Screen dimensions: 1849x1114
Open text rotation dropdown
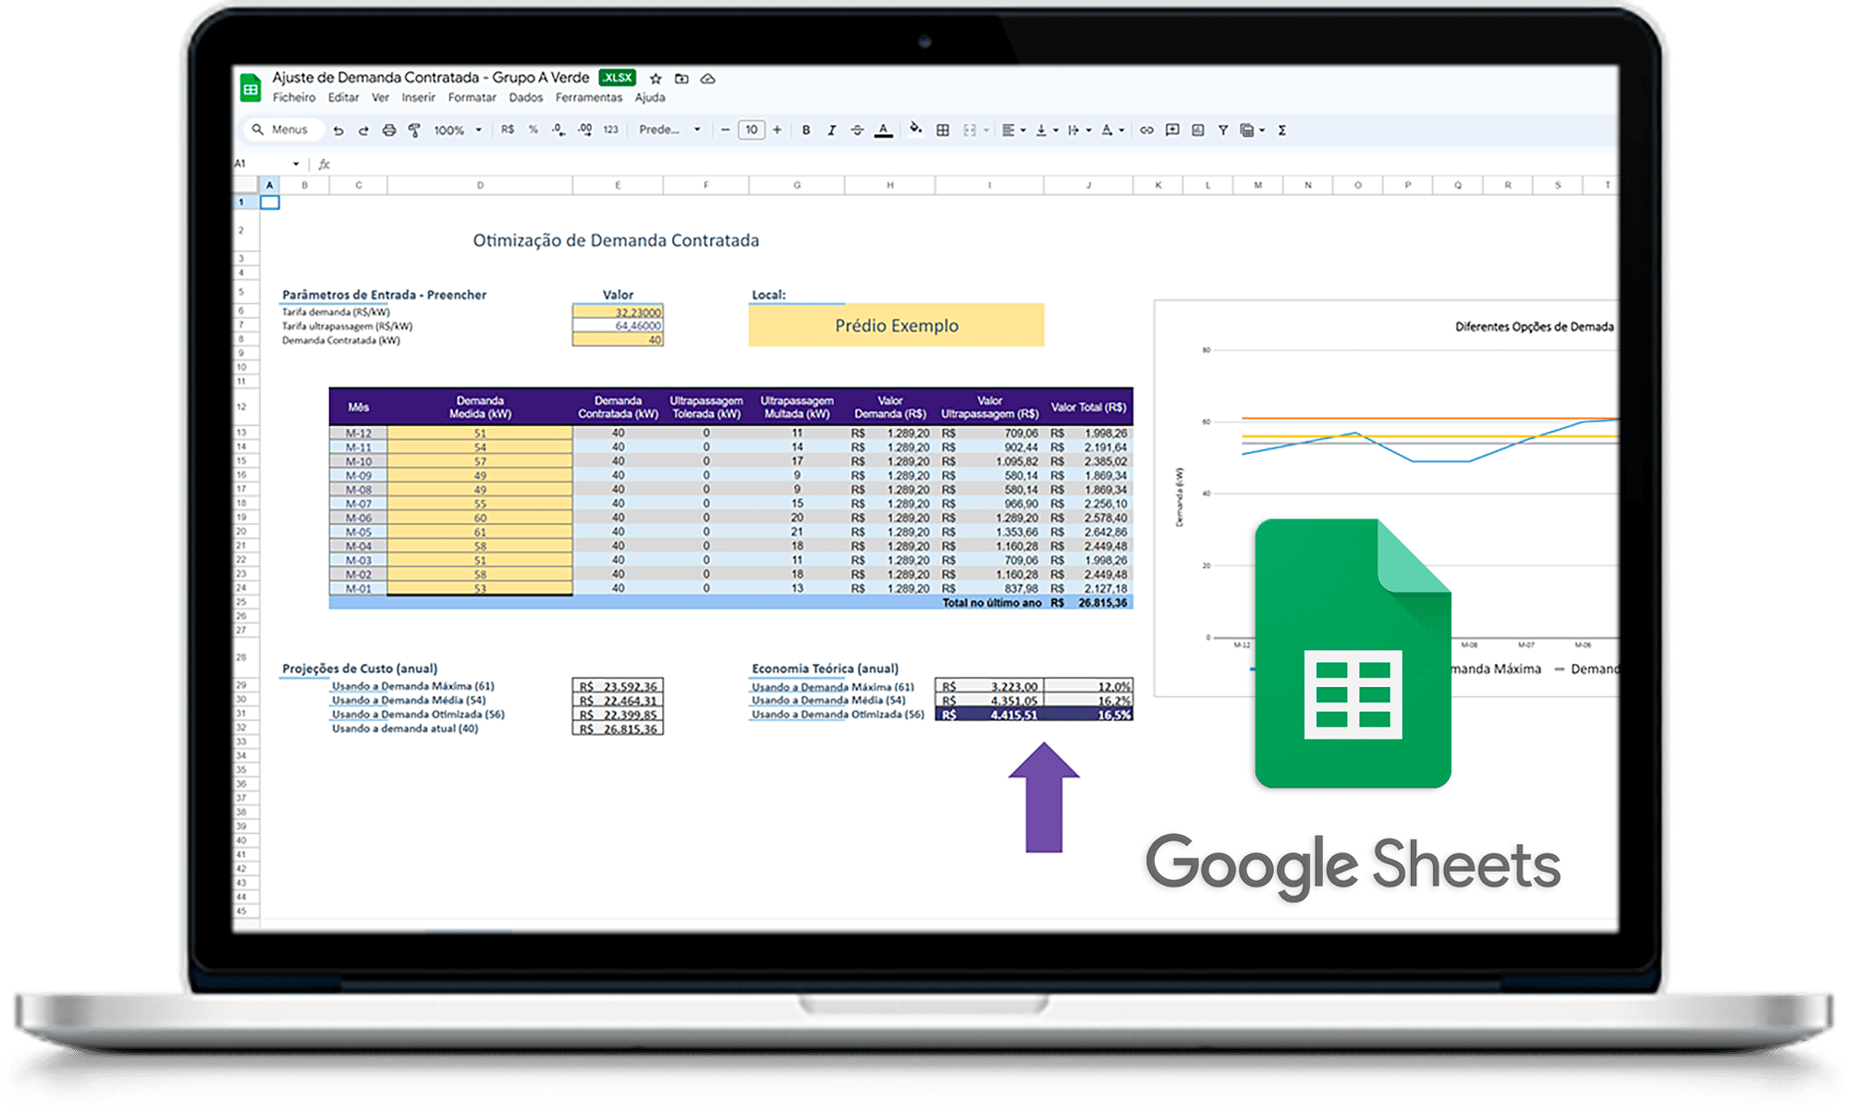click(1112, 130)
